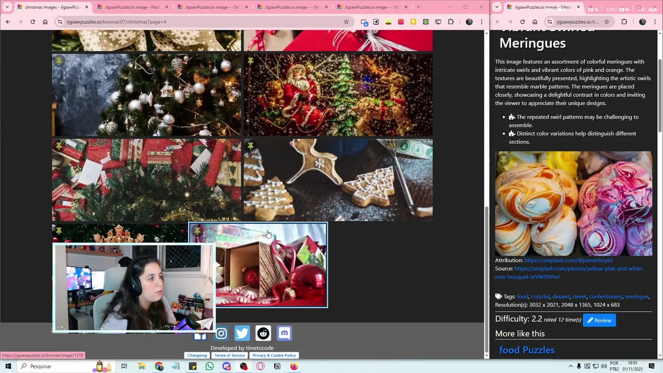This screenshot has width=663, height=373.
Task: Go home in right browser window
Action: click(x=535, y=22)
